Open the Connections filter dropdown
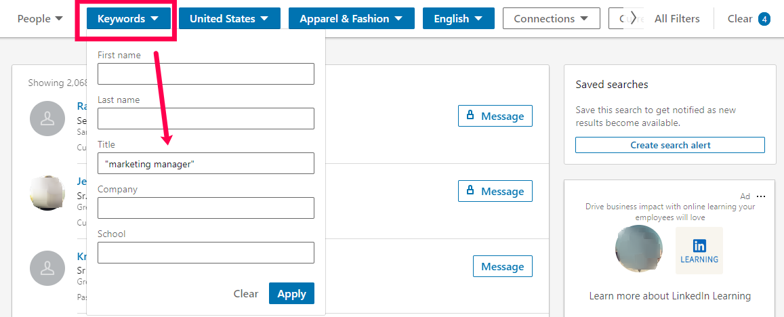Image resolution: width=784 pixels, height=317 pixels. click(x=551, y=19)
